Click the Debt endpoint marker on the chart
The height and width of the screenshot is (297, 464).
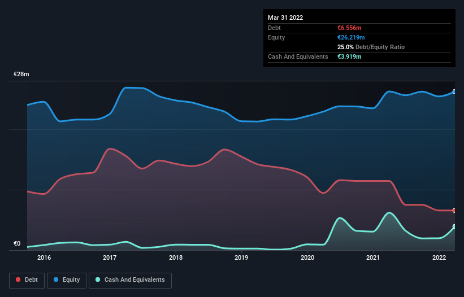pyautogui.click(x=454, y=211)
